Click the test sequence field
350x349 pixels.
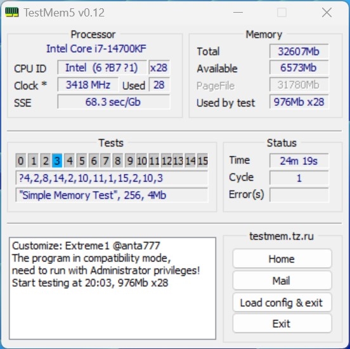click(112, 178)
